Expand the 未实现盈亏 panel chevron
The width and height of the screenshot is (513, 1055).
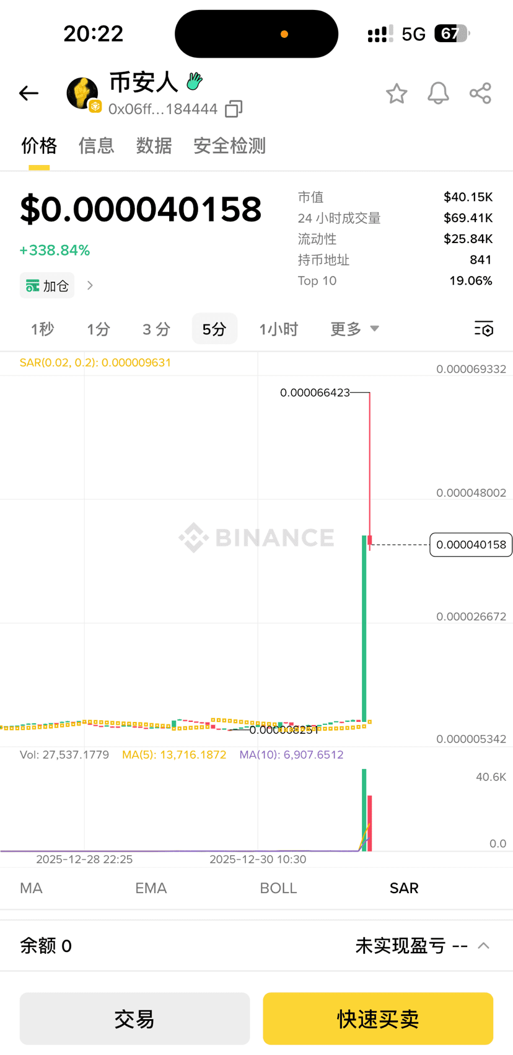(484, 946)
